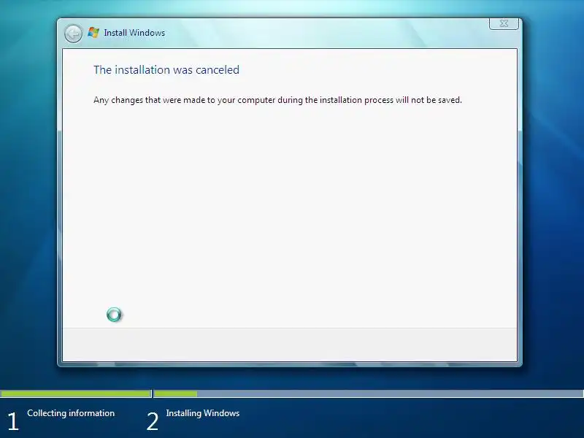Click step number 1 at bottom
The height and width of the screenshot is (438, 584).
pyautogui.click(x=13, y=422)
